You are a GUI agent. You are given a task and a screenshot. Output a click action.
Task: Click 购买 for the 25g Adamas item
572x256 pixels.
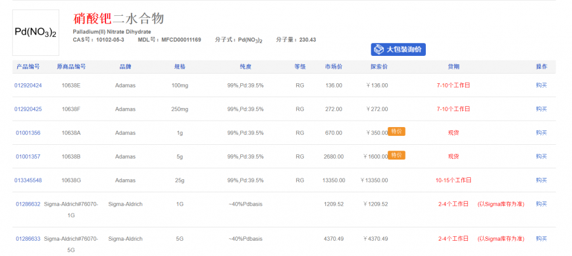(541, 180)
